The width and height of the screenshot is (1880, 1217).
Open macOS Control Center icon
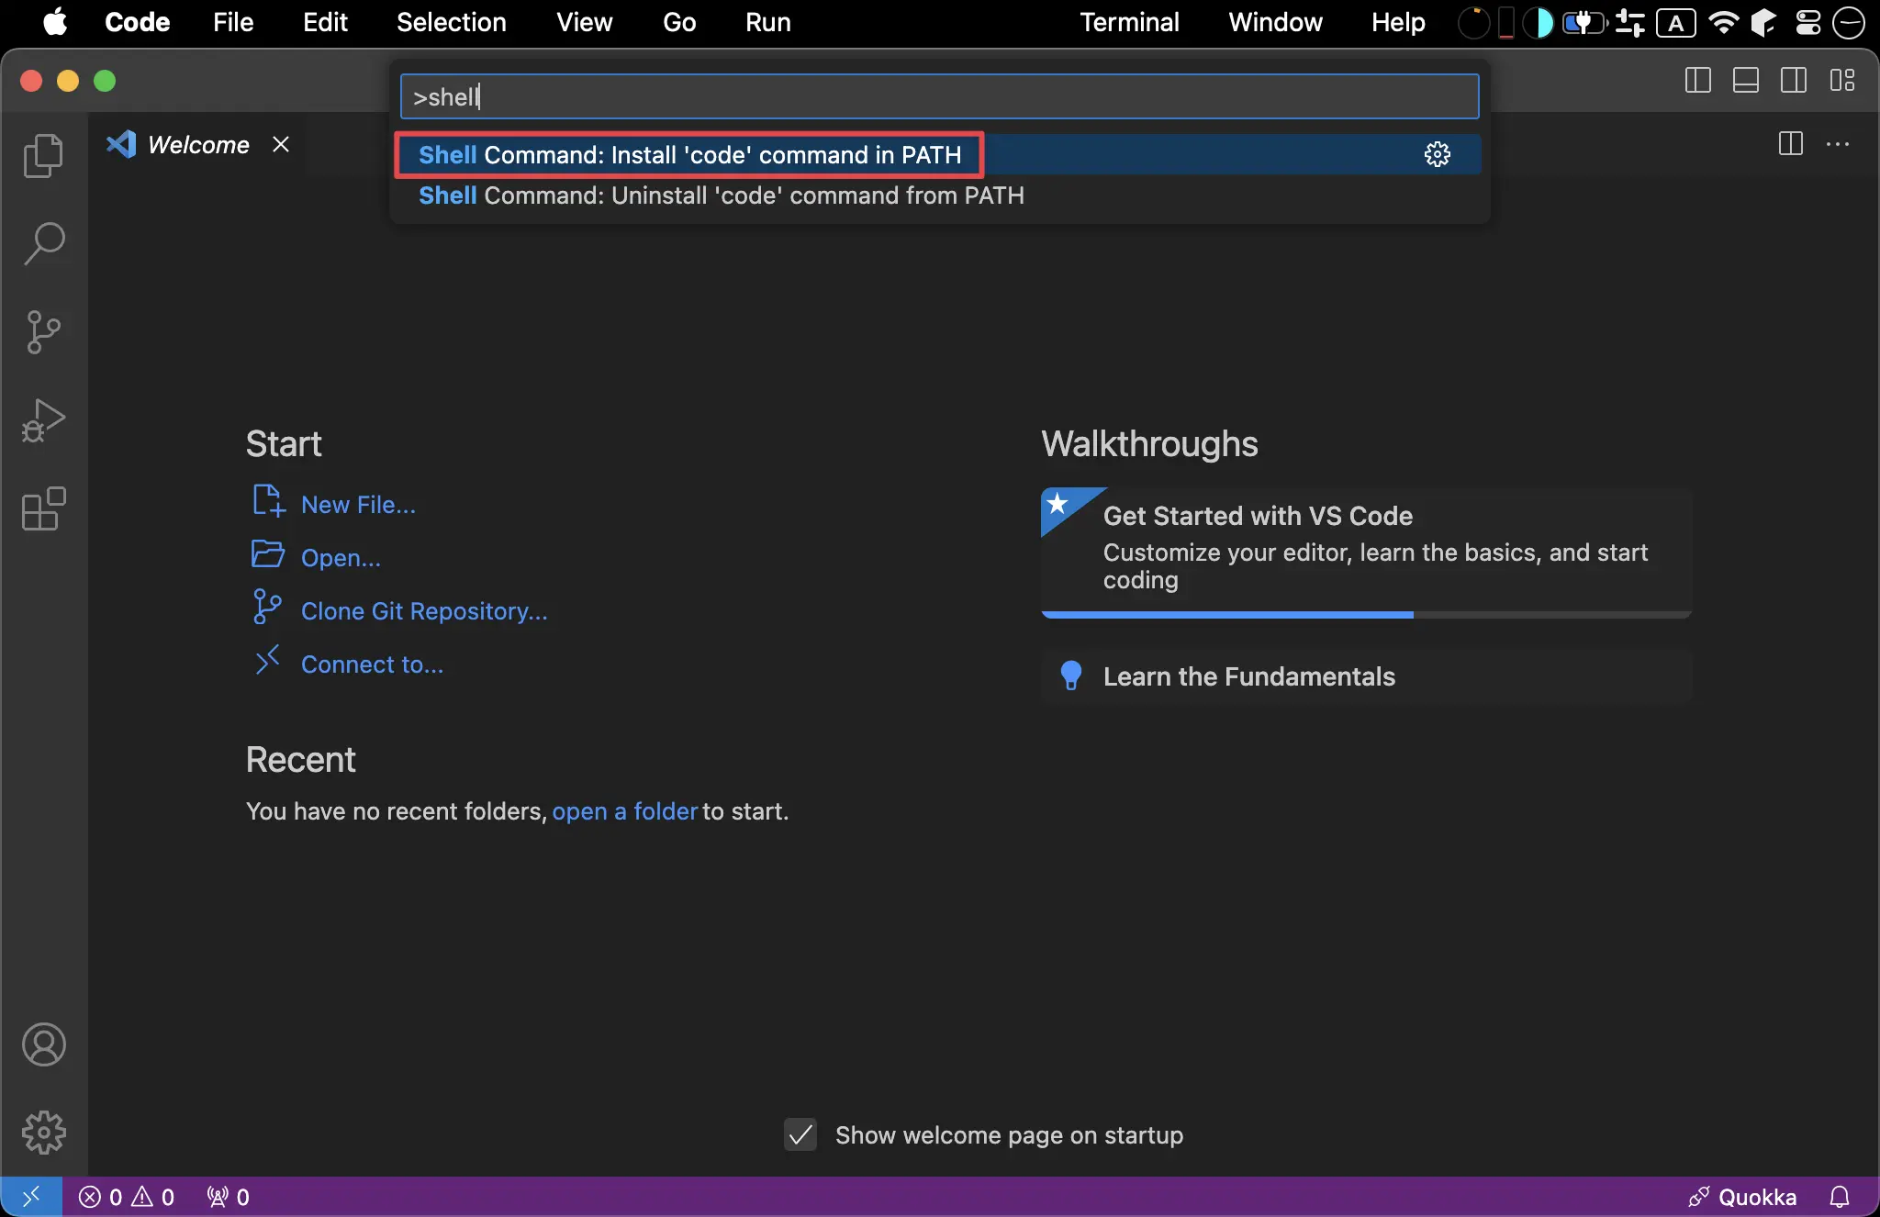coord(1807,22)
